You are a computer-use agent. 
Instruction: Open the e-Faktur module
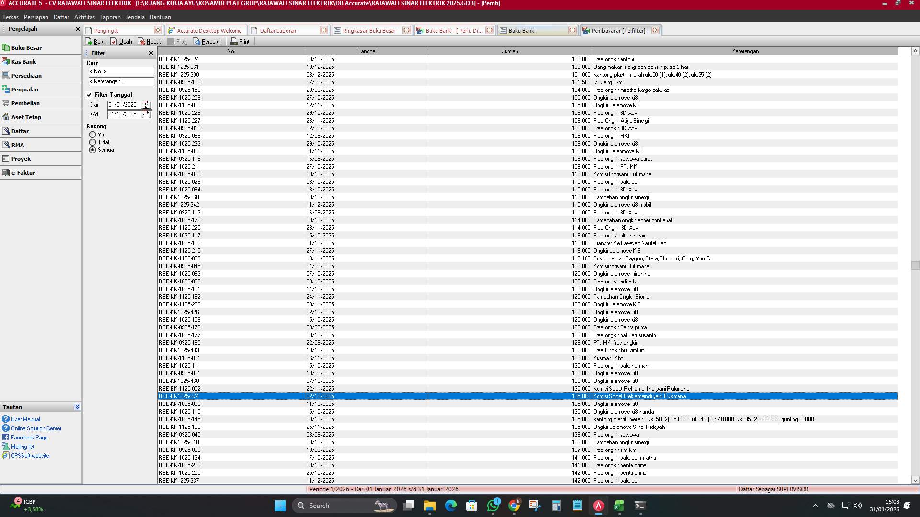coord(23,172)
